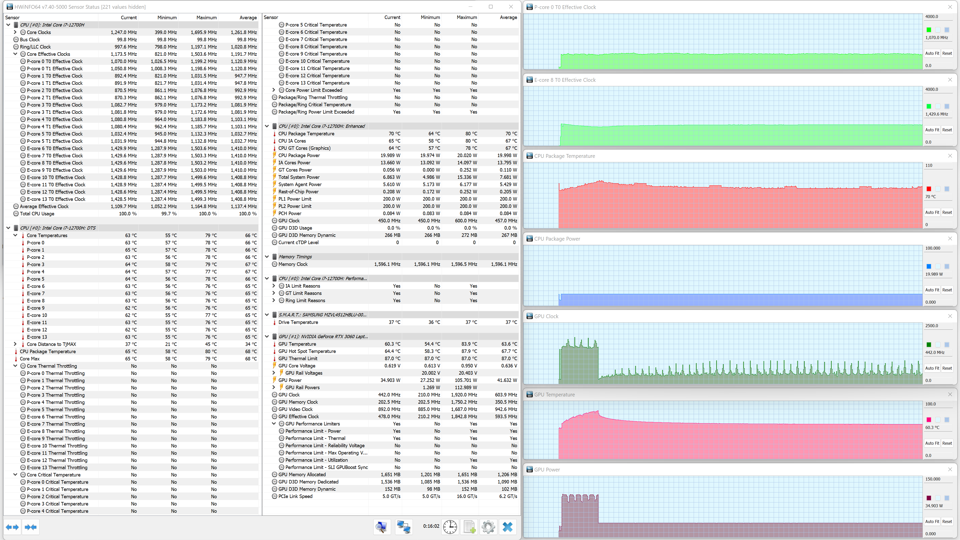Toggle middle color box in GPU Clock graph

938,345
